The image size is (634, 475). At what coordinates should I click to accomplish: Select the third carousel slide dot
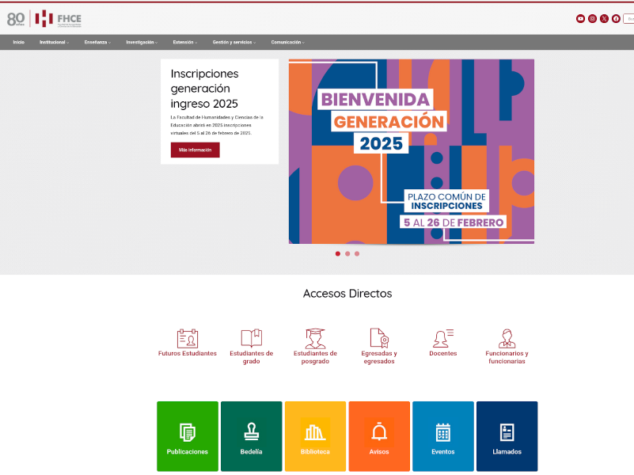point(357,254)
